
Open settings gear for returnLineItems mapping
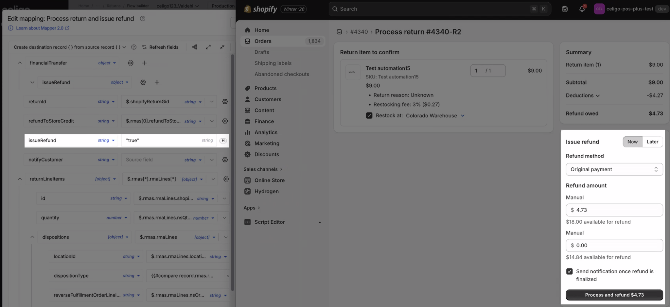(x=226, y=179)
